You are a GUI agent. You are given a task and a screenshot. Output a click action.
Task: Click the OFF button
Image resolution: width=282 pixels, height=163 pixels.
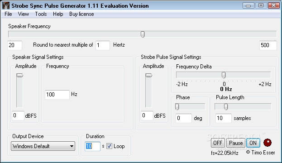pos(218,143)
